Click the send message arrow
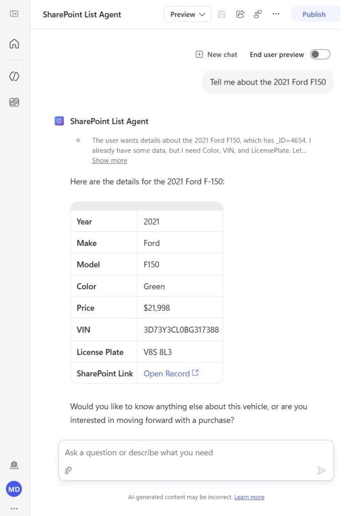The height and width of the screenshot is (516, 344). 321,470
